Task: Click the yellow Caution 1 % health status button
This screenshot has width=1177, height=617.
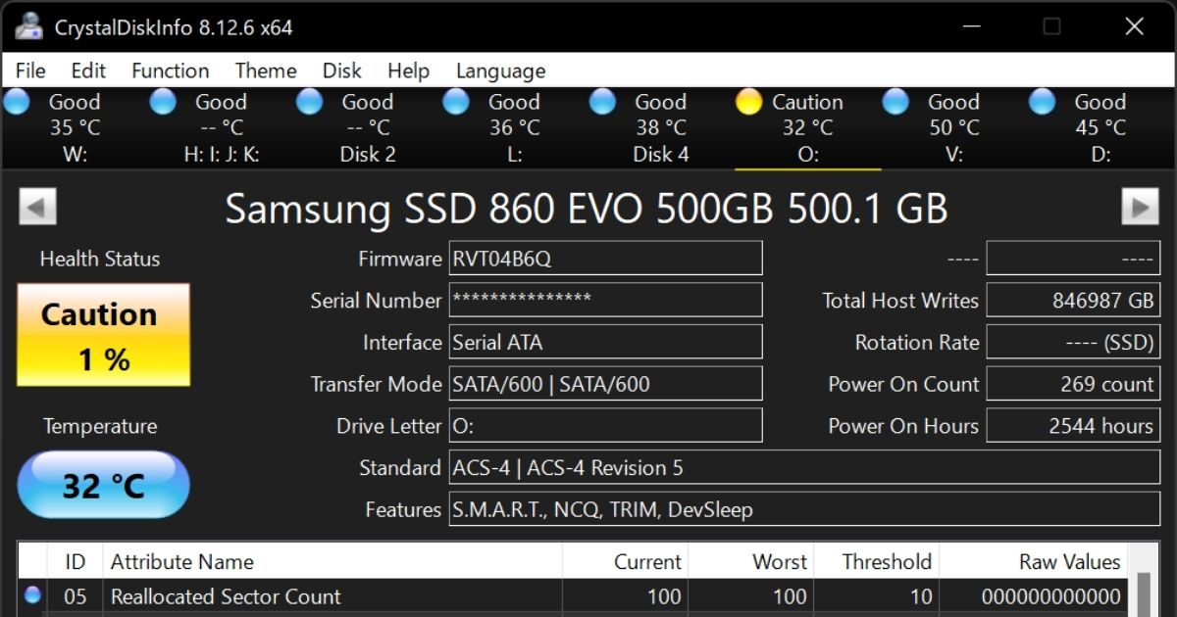Action: [x=103, y=335]
